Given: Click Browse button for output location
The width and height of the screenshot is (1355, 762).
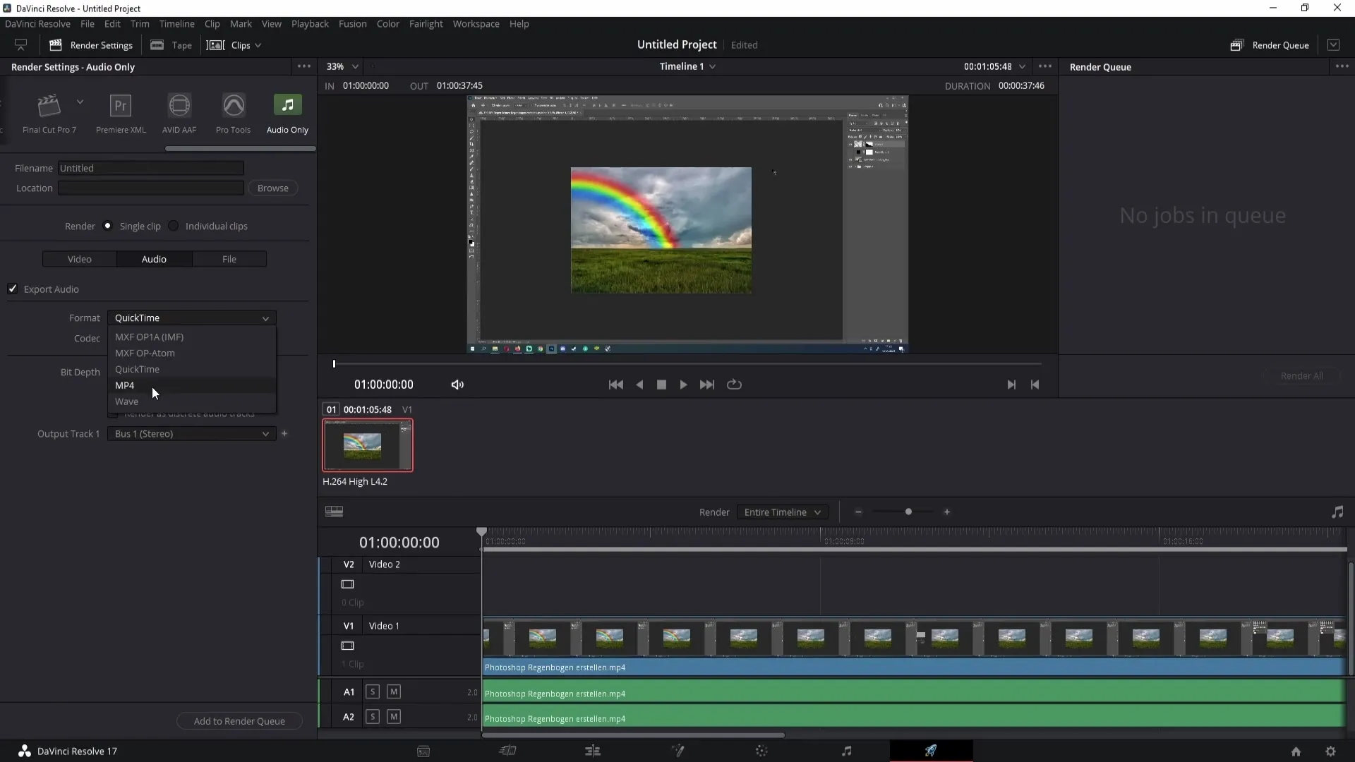Looking at the screenshot, I should tap(272, 188).
